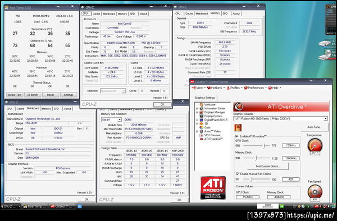
Task: Switch to SPD tab in front CPU-Z window
Action: [x=132, y=13]
